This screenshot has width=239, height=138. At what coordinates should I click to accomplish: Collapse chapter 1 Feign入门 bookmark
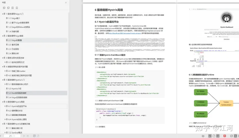pos(3,14)
